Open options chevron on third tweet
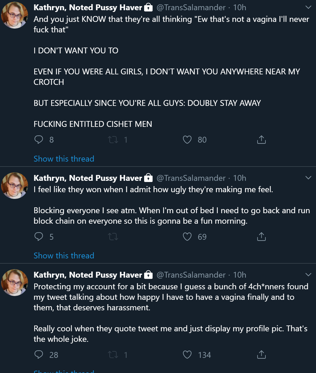 point(308,274)
